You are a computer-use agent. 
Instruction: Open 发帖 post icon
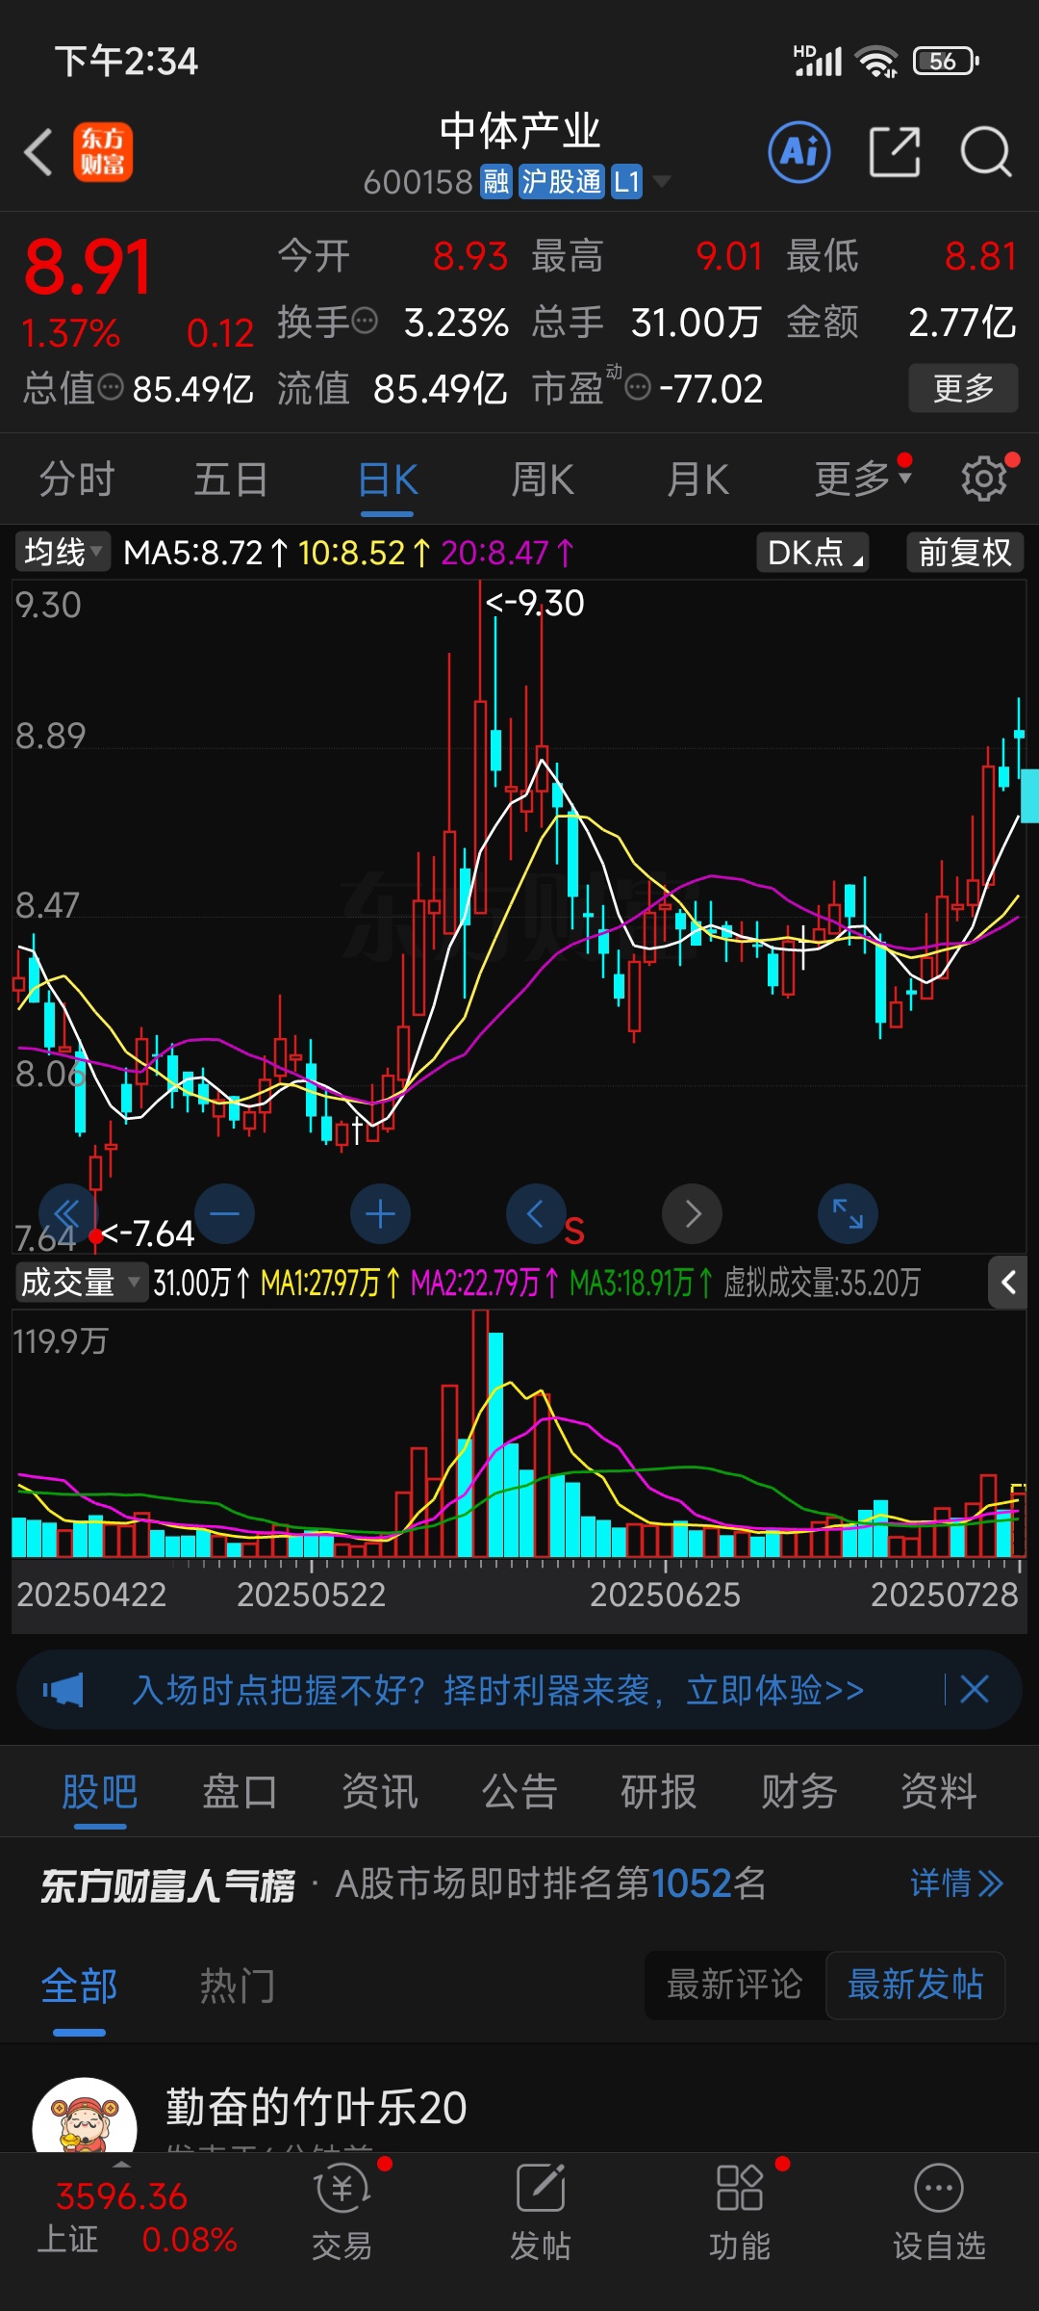pyautogui.click(x=541, y=2213)
